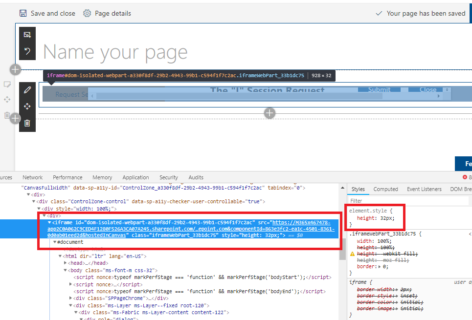Click the Submit button in the form
The image size is (472, 320).
379,89
